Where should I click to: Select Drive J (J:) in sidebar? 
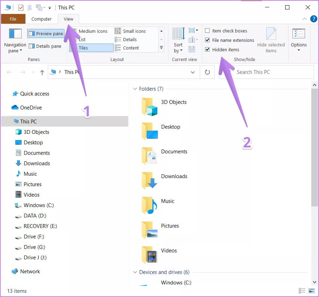pyautogui.click(x=31, y=258)
